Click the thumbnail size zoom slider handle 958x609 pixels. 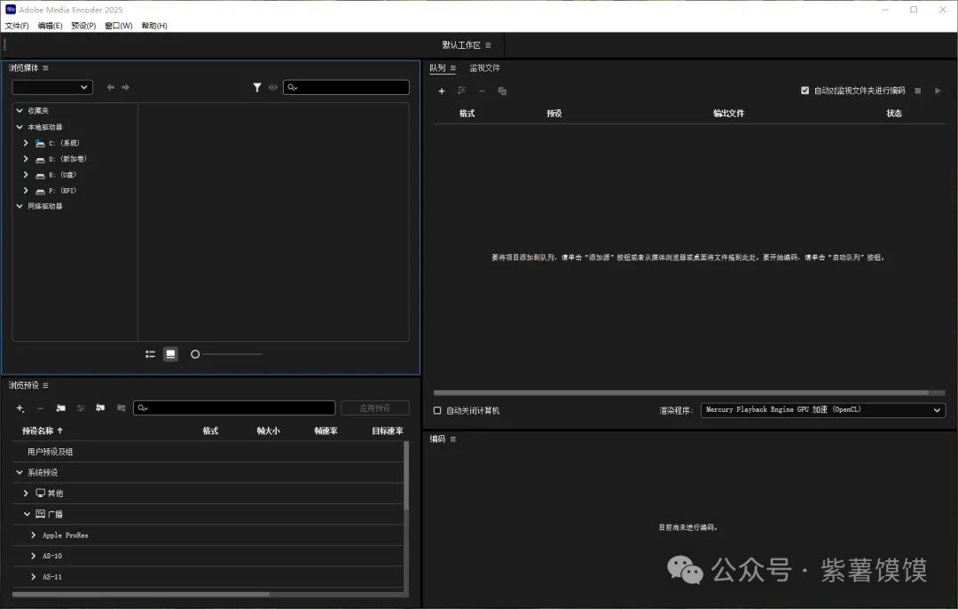195,354
